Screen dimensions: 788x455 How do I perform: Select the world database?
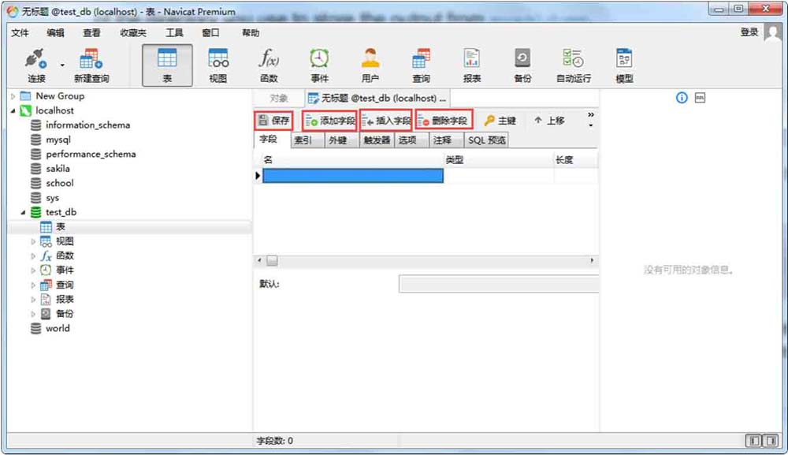(x=58, y=329)
